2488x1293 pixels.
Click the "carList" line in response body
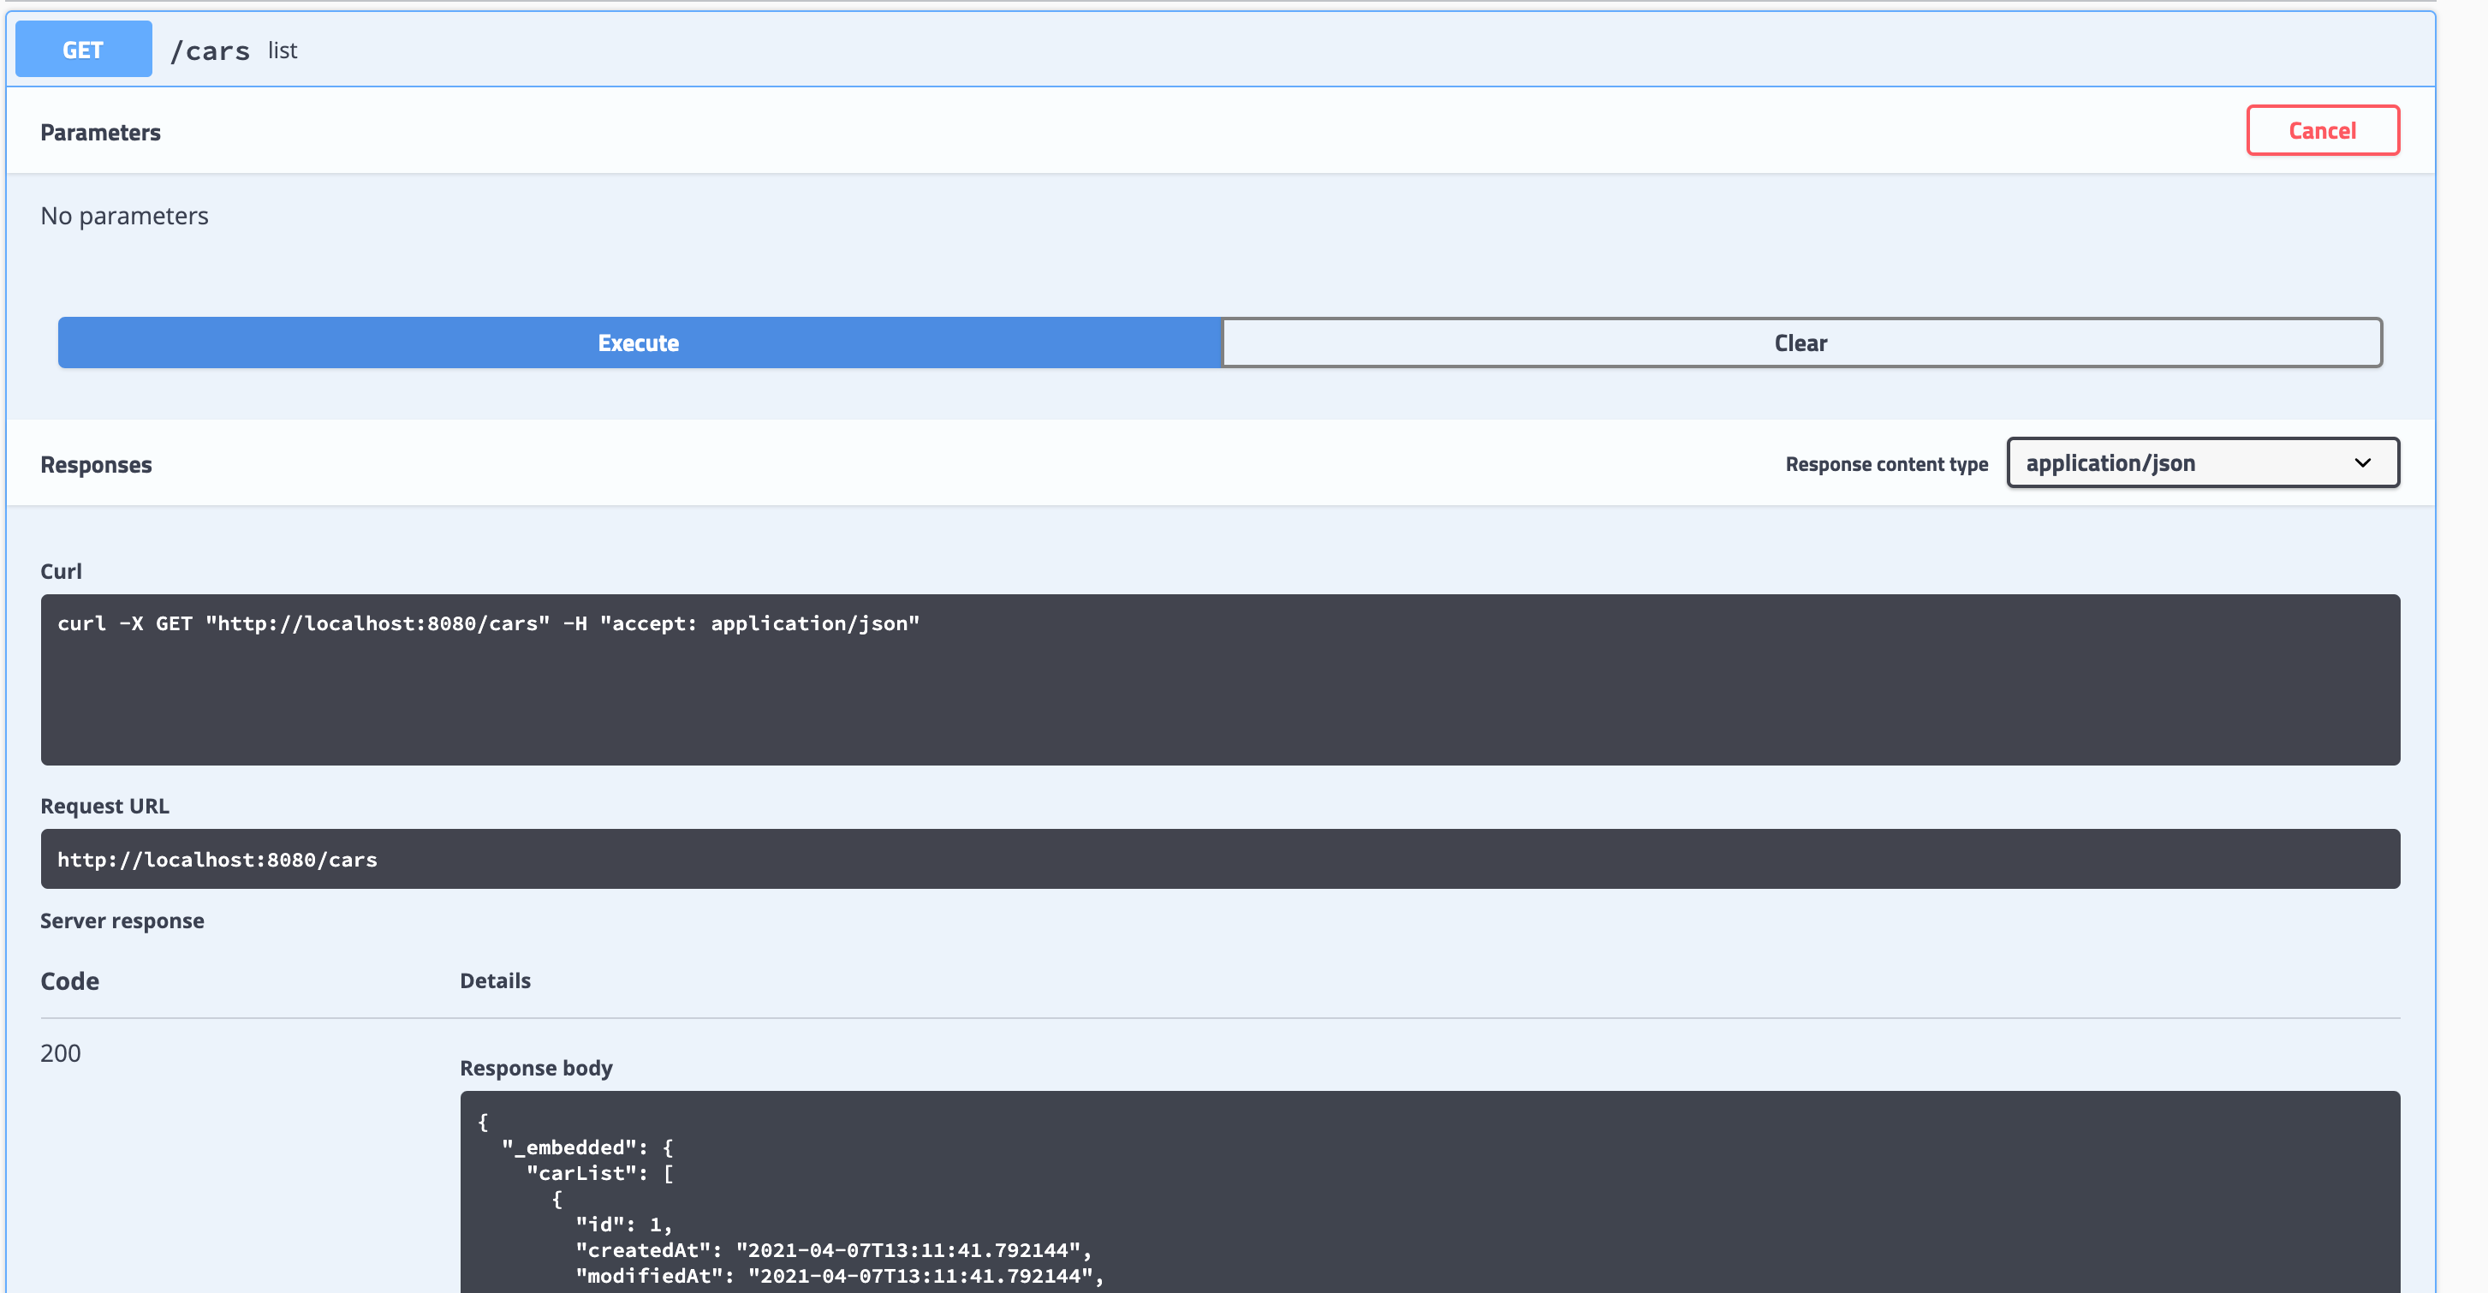(600, 1172)
